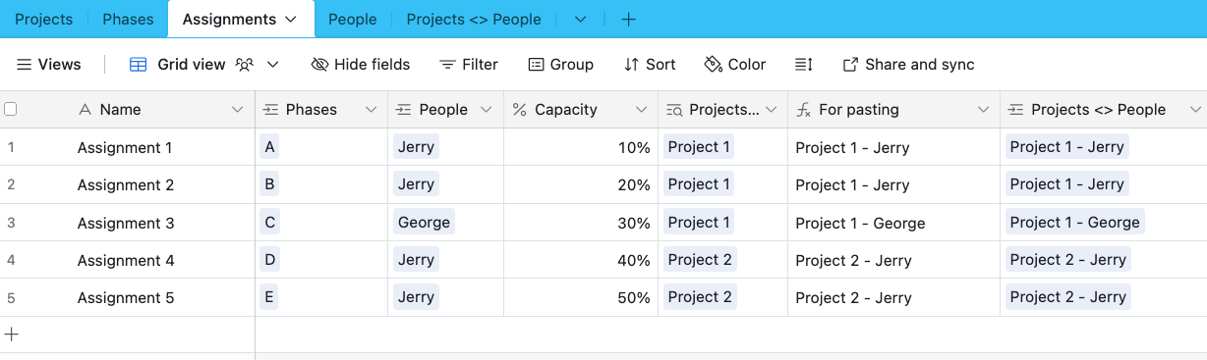Switch to the People tab
Image resolution: width=1207 pixels, height=360 pixels.
click(x=353, y=20)
